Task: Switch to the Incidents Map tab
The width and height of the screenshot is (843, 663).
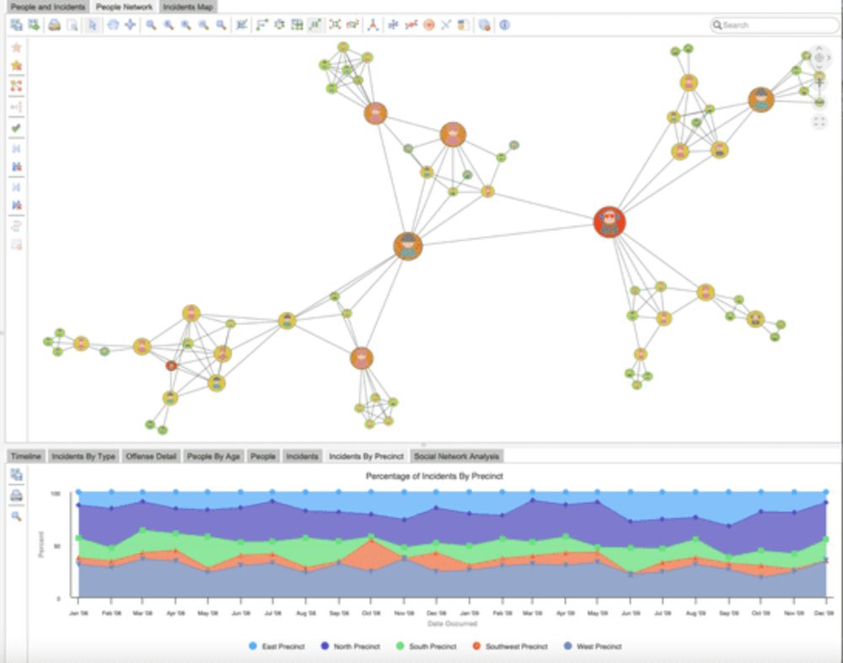Action: coord(188,7)
